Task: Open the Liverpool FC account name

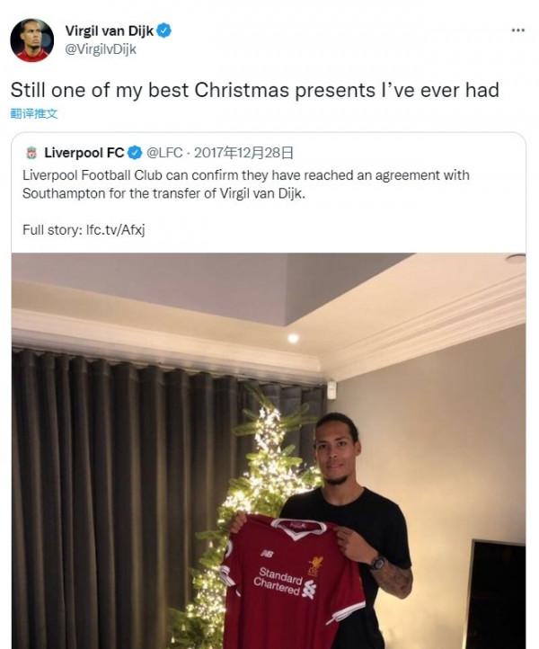Action: pyautogui.click(x=84, y=153)
